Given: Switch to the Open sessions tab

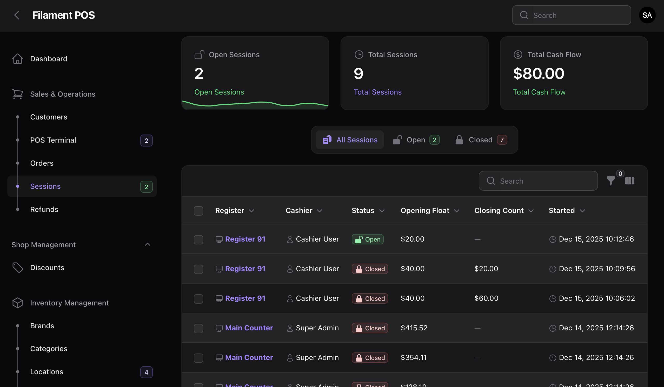Looking at the screenshot, I should 416,140.
